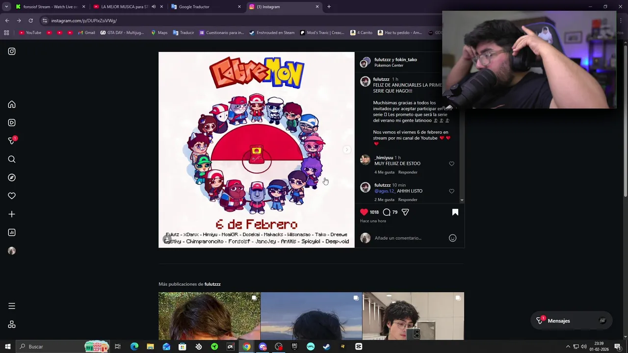628x353 pixels.
Task: Open Instagram search from sidebar
Action: pyautogui.click(x=12, y=159)
